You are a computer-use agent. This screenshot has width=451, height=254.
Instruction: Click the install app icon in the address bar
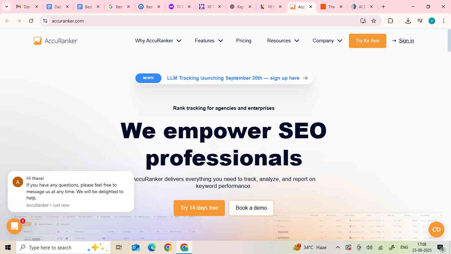click(x=363, y=21)
